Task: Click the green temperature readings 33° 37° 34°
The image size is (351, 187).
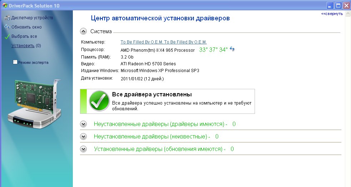Action: [213, 50]
